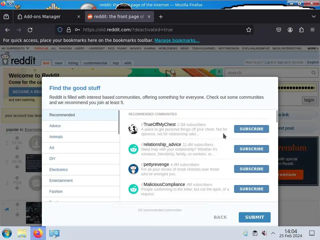Viewport: 320px width, 240px height.
Task: Subscribe to r/TrueOffMyChest
Action: coord(252,129)
